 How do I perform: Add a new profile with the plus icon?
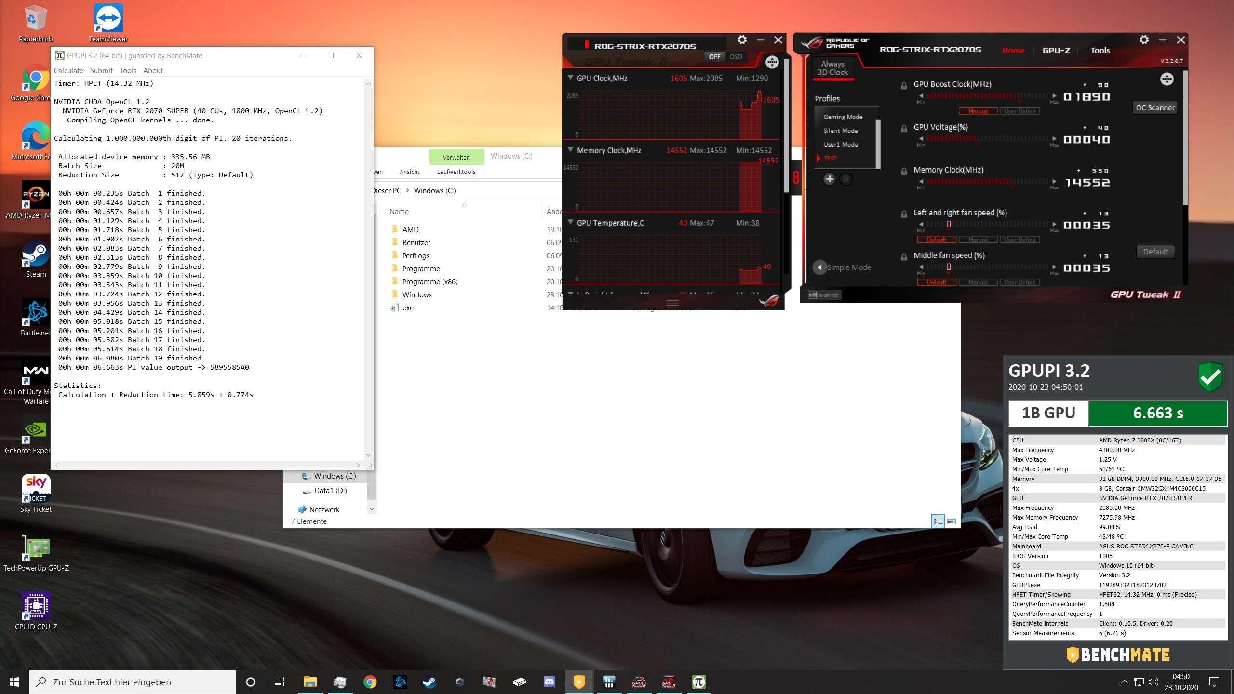[829, 179]
